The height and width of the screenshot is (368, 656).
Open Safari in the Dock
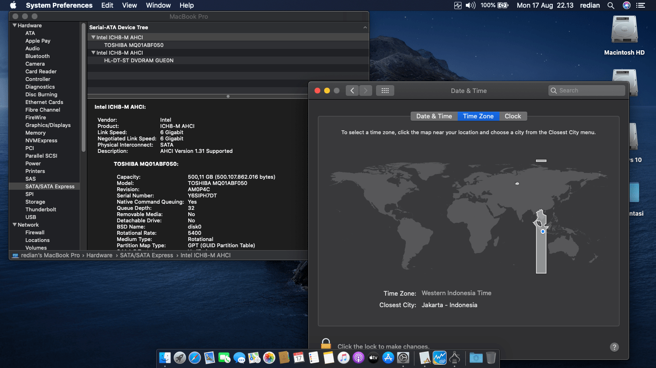click(x=194, y=357)
